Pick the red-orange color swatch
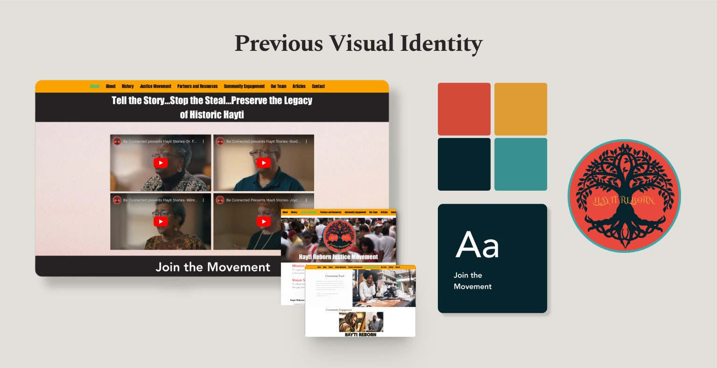 [x=464, y=109]
